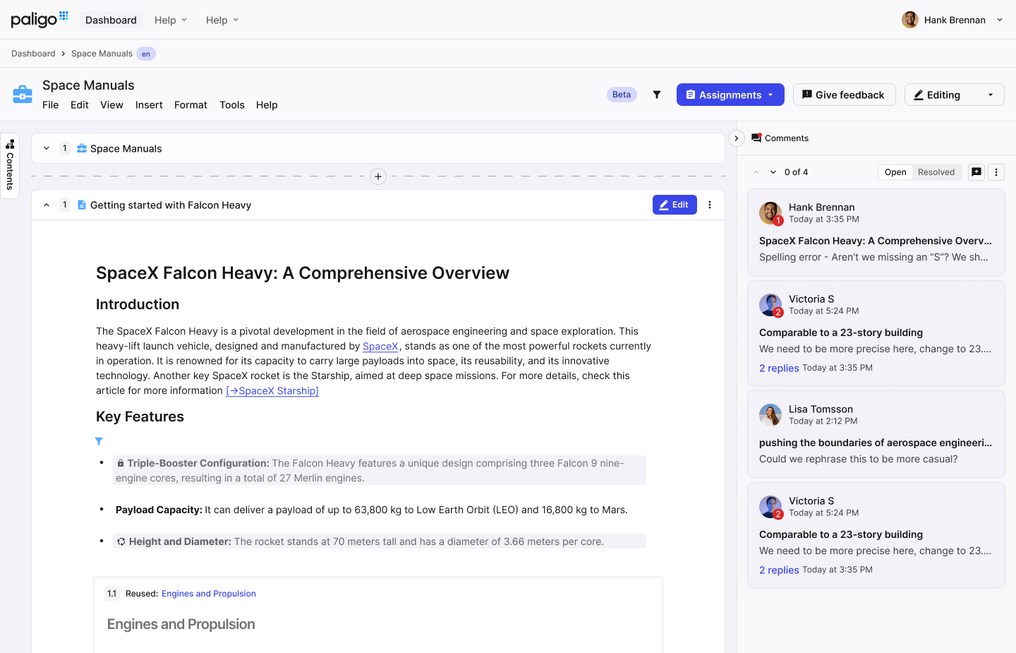1016x653 pixels.
Task: Go to the previous comment with the up chevron
Action: pos(756,172)
